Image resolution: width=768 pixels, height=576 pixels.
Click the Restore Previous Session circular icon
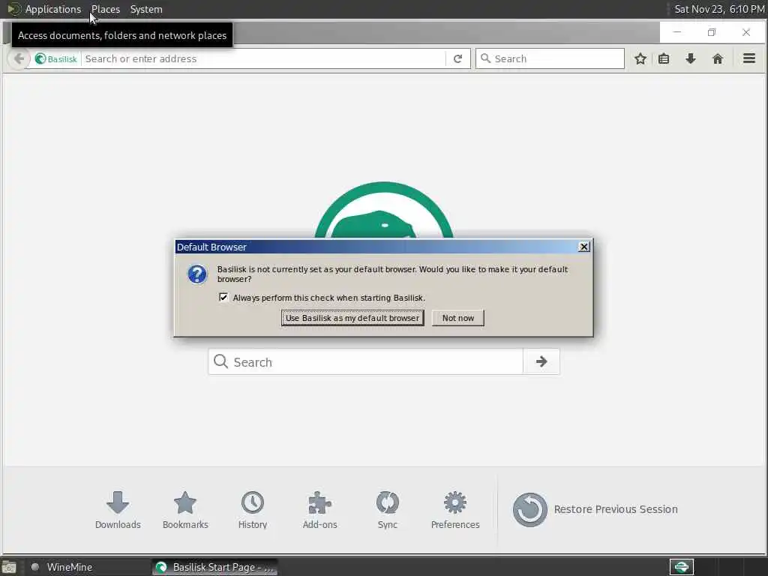coord(530,509)
